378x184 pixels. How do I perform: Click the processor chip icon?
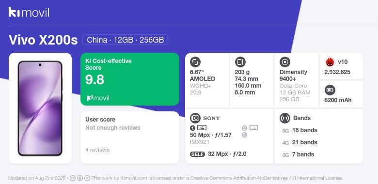(x=285, y=62)
